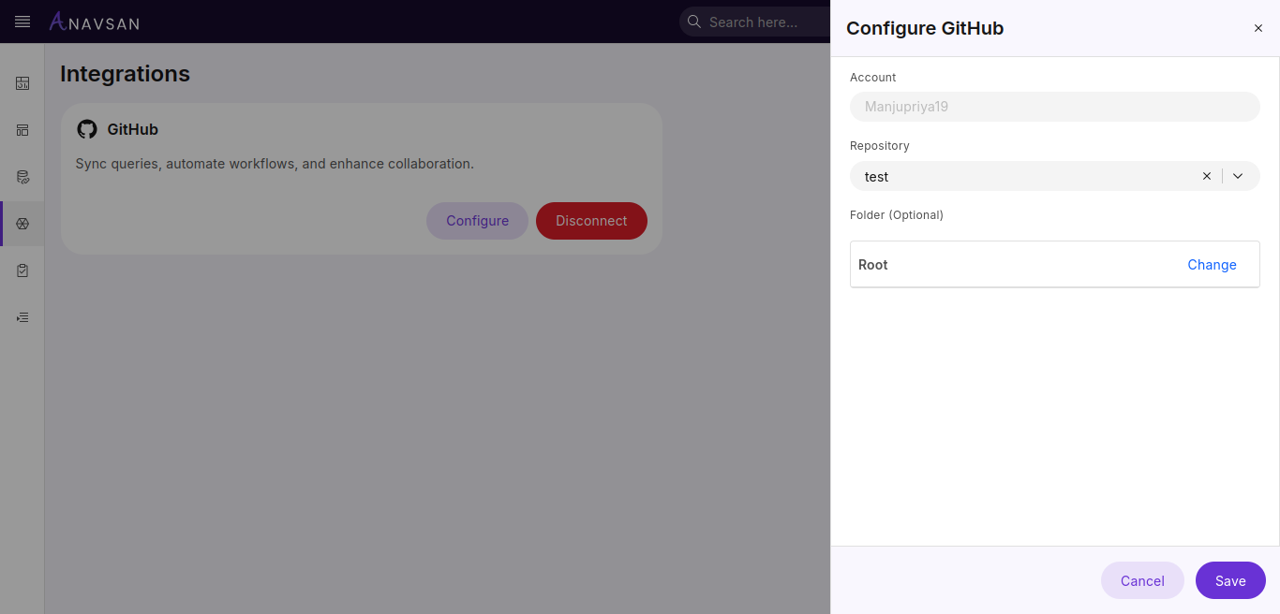
Task: Click the Disconnect button for GitHub
Action: click(x=591, y=221)
